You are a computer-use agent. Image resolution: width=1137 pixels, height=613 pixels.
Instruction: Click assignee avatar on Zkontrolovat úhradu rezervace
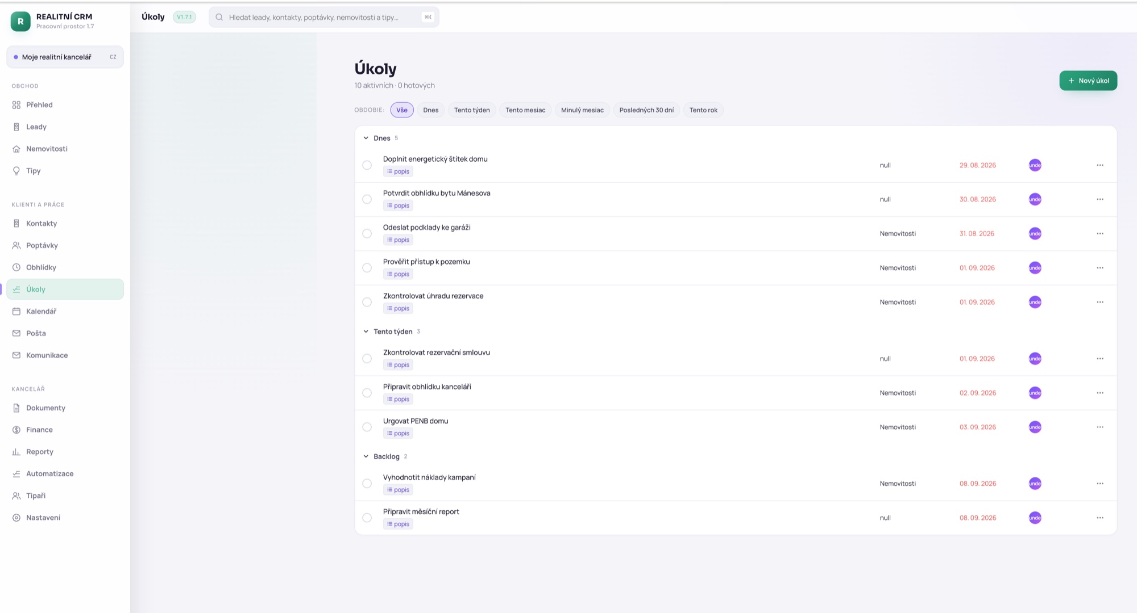point(1035,302)
